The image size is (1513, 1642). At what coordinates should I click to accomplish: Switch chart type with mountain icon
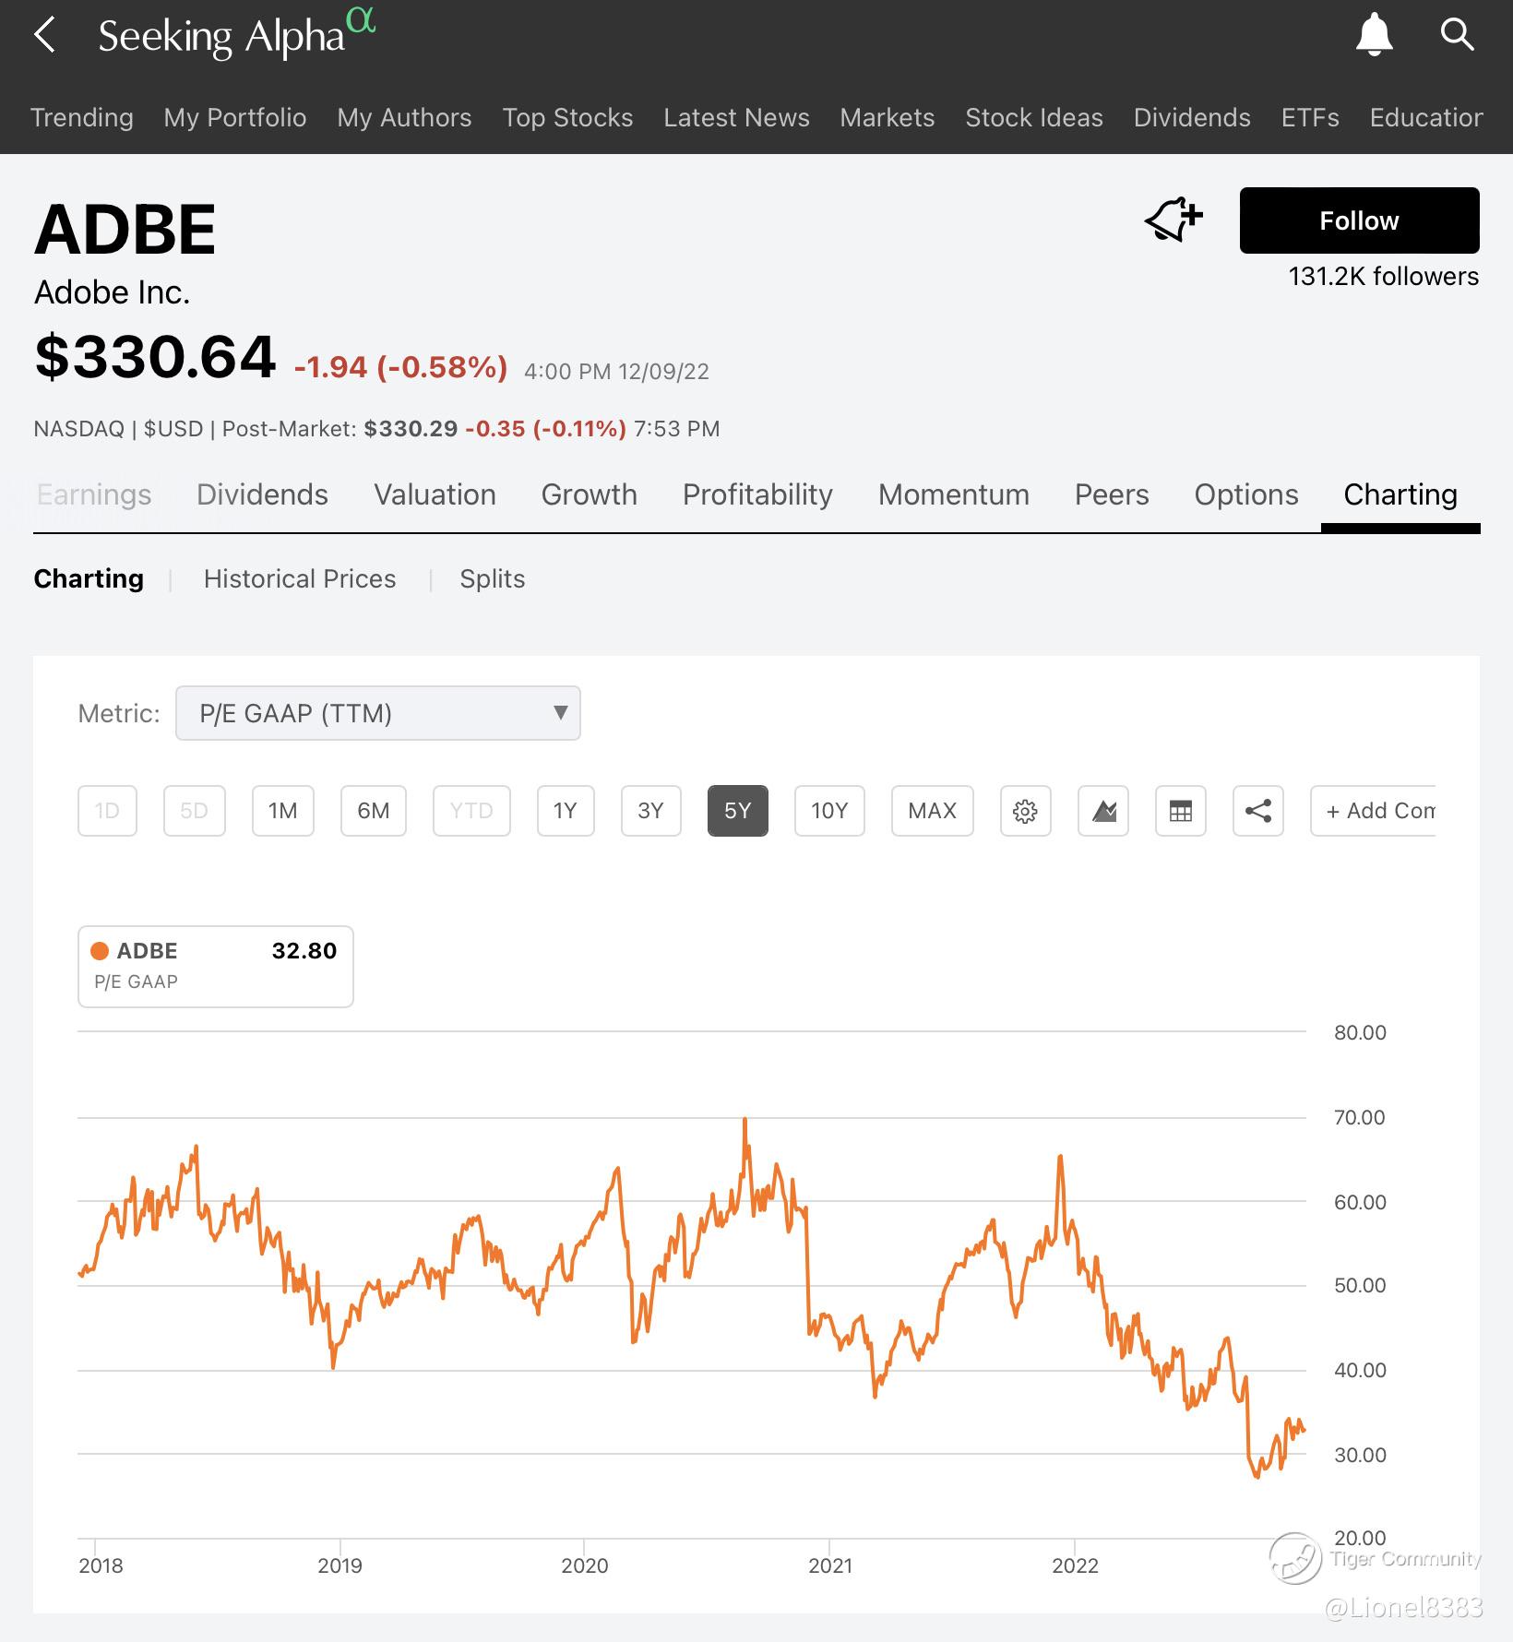pyautogui.click(x=1103, y=811)
